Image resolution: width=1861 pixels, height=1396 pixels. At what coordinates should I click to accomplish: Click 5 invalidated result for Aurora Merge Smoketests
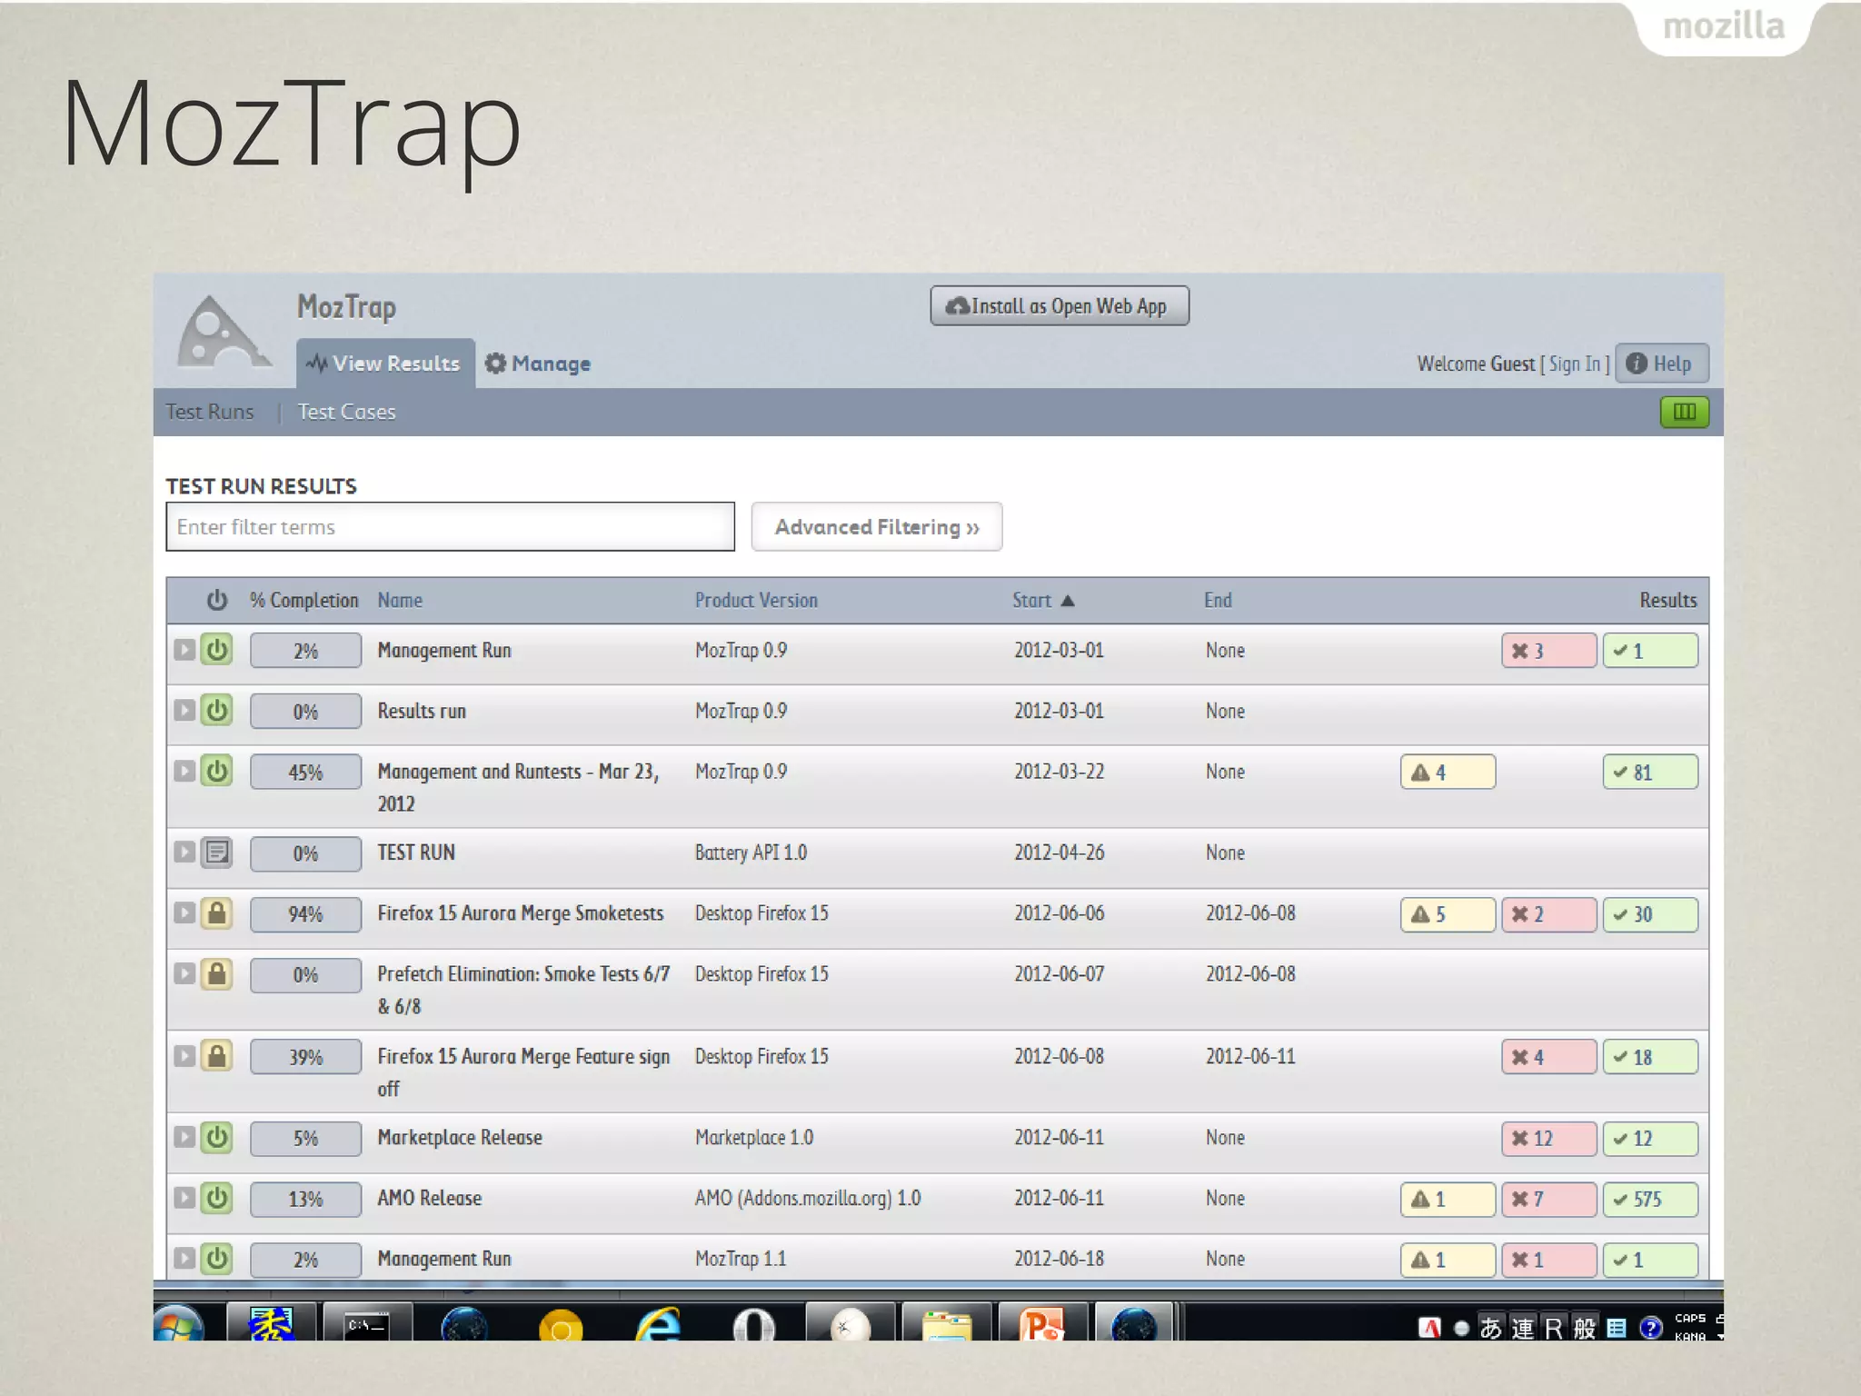click(1448, 914)
